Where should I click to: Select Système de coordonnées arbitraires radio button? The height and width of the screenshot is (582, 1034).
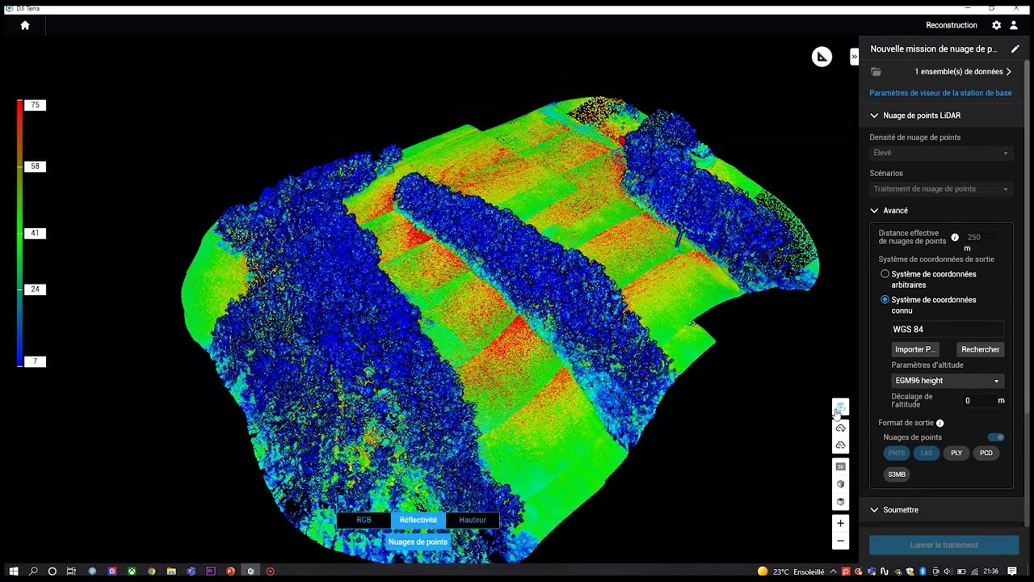[885, 274]
